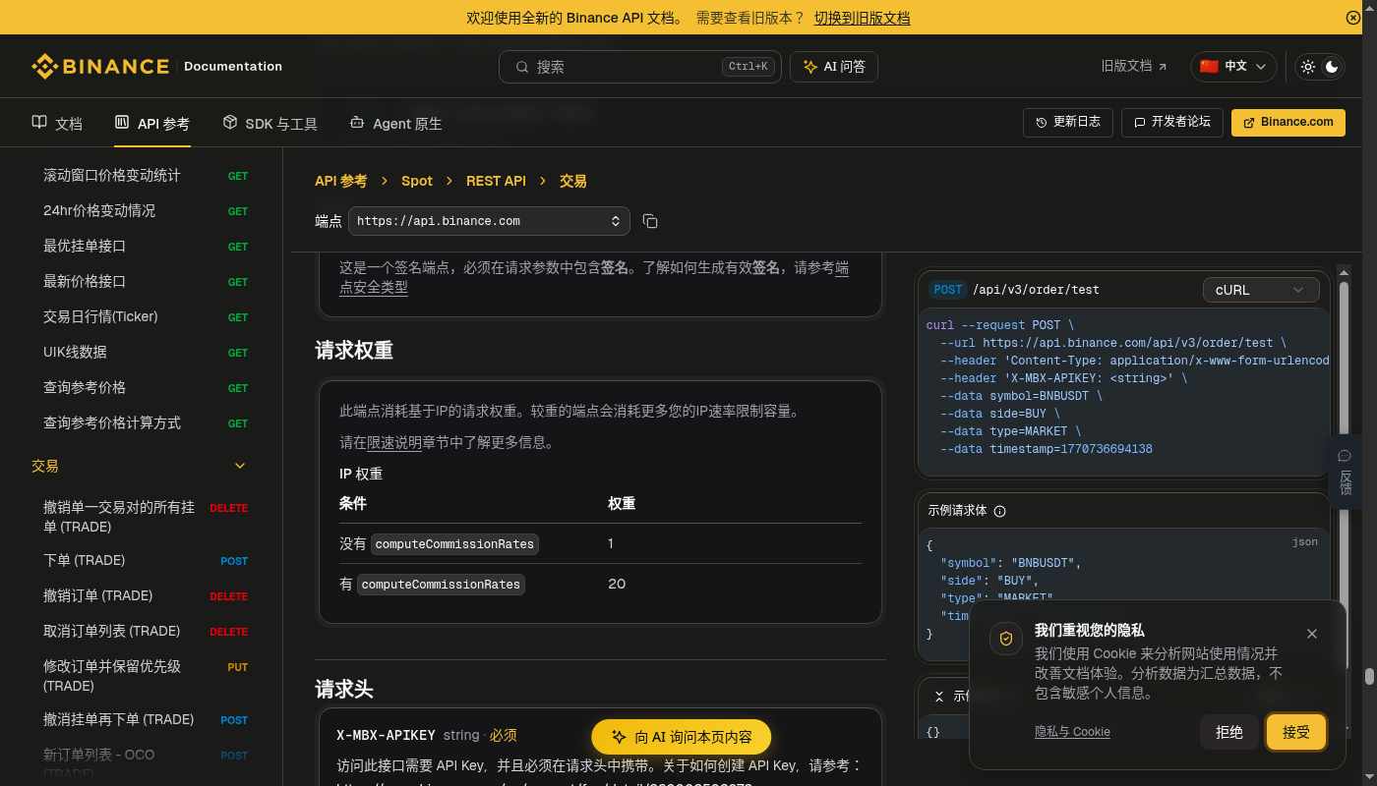Click Spot breadcrumb
Viewport: 1377px width, 786px height.
tap(417, 181)
